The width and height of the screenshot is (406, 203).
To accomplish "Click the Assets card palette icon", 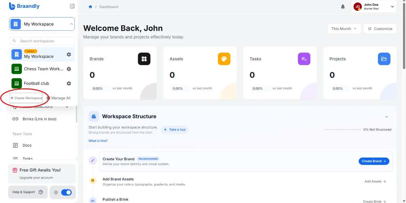I will click(x=224, y=59).
